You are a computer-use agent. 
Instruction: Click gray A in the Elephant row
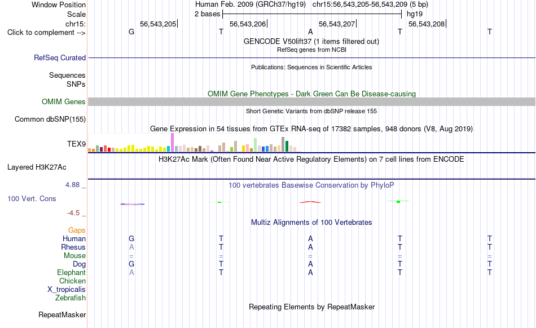tap(131, 272)
